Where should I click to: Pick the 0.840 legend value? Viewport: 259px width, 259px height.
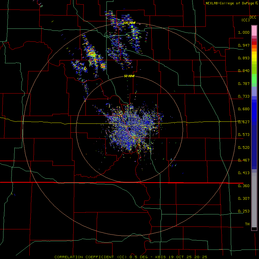click(x=244, y=71)
